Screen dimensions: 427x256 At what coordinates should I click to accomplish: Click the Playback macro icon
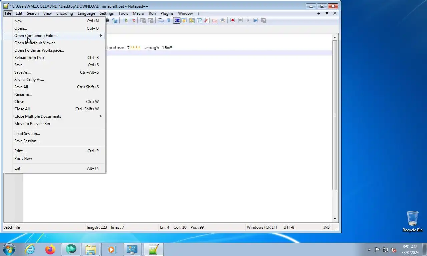click(248, 20)
